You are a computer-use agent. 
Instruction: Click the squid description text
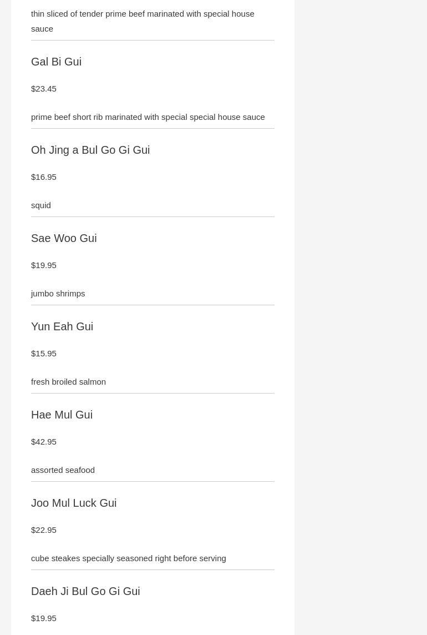[41, 205]
